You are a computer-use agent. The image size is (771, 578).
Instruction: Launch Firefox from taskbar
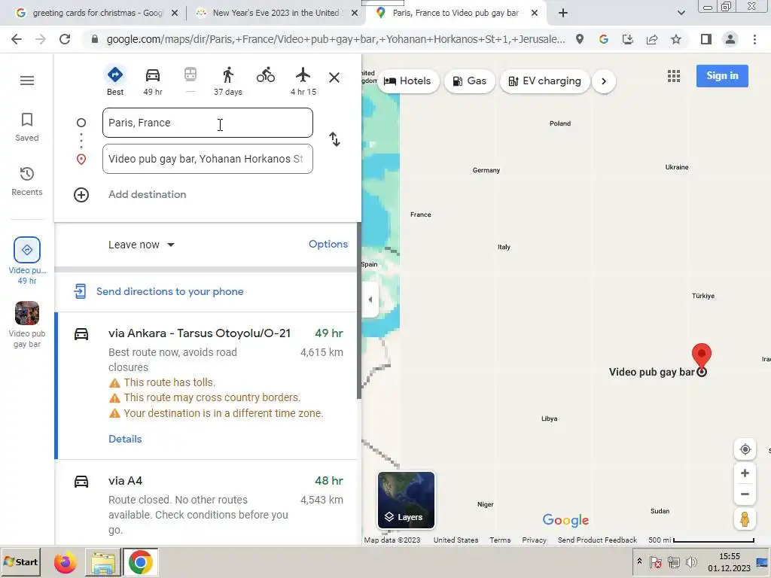pyautogui.click(x=65, y=562)
